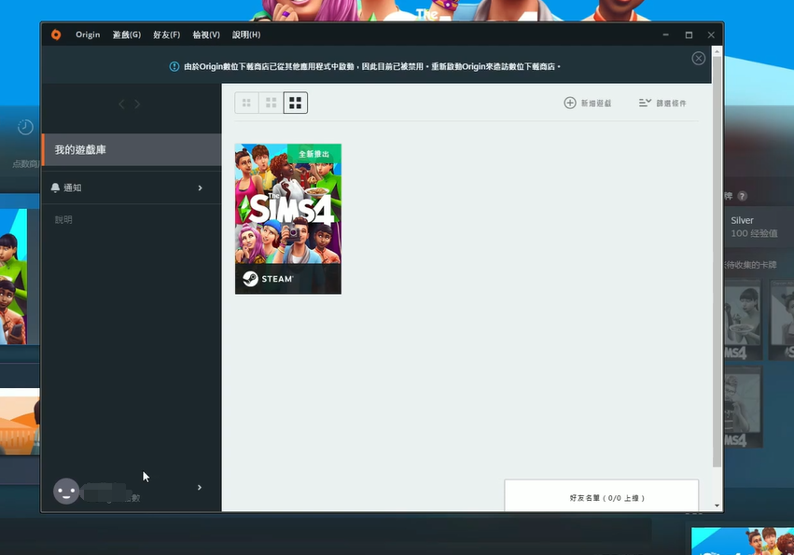Click the clock icon in Steam background
Screen dimensions: 794x555
pos(25,127)
